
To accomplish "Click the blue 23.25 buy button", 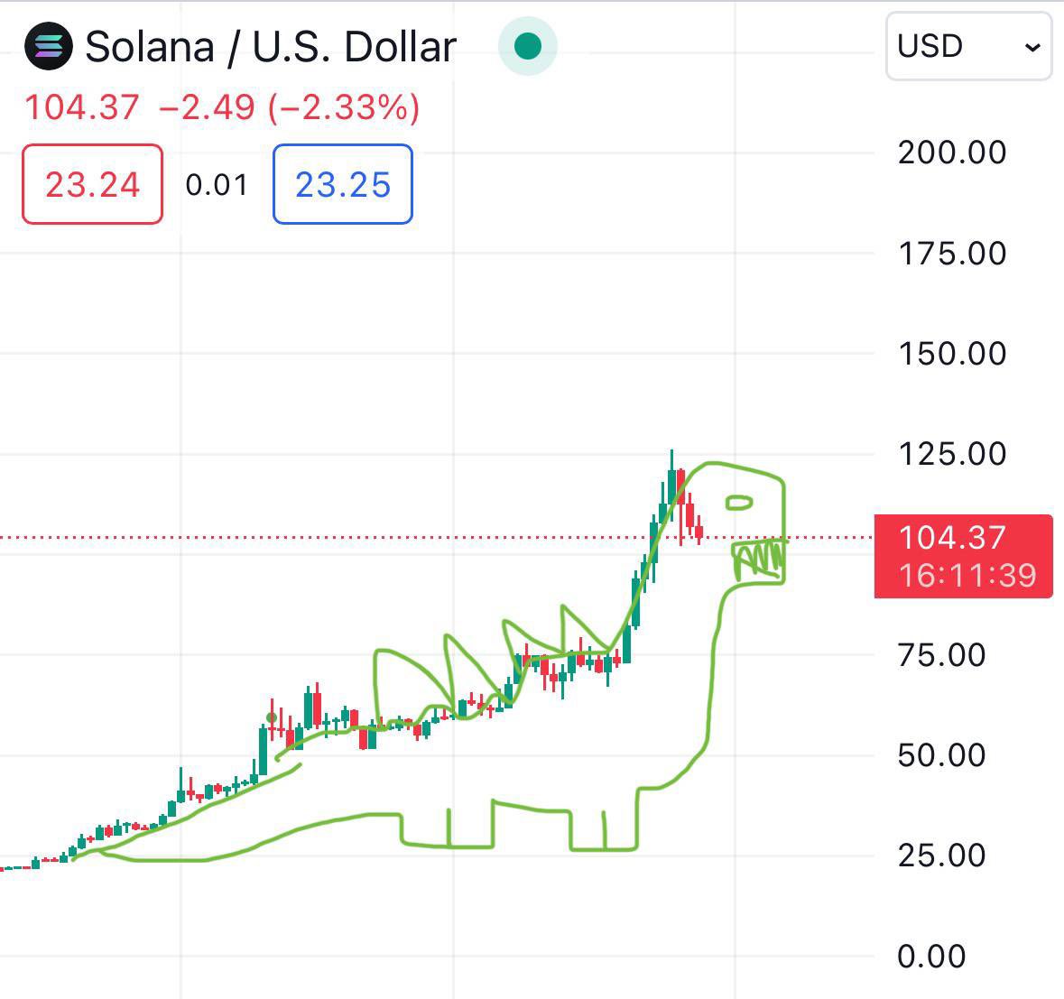I will tap(343, 184).
